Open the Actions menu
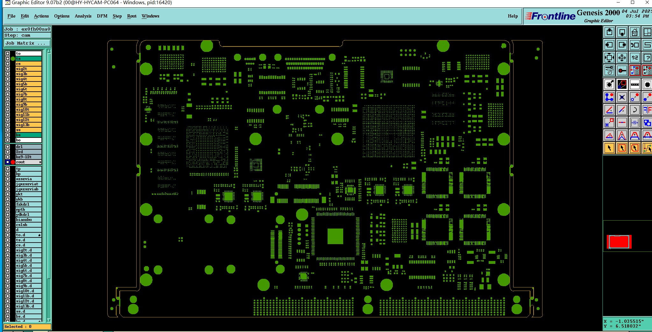This screenshot has width=652, height=332. click(41, 16)
